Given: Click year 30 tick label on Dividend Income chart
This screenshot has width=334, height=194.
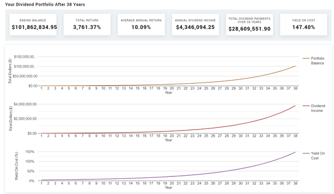Looking at the screenshot, I should 241,136.
